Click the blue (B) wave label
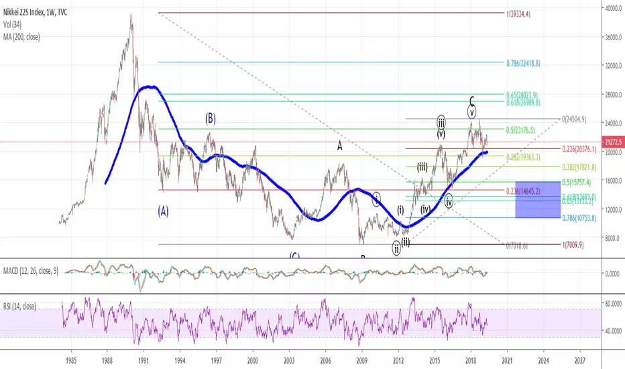This screenshot has width=625, height=369. pos(211,119)
